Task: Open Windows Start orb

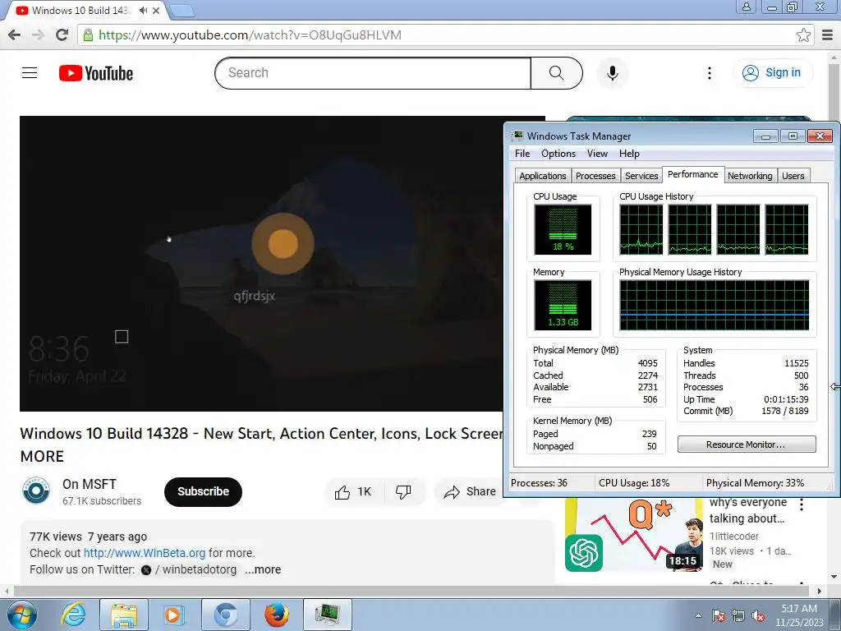Action: tap(22, 615)
